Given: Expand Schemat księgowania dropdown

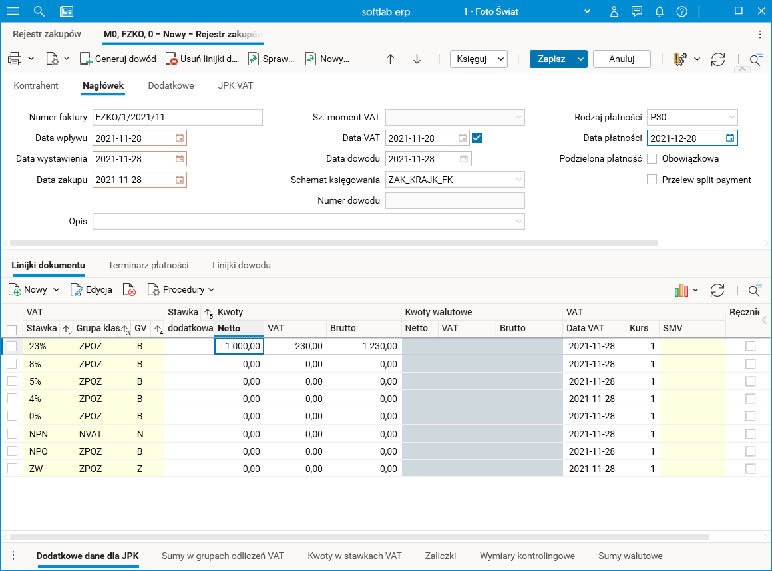Looking at the screenshot, I should click(x=518, y=180).
